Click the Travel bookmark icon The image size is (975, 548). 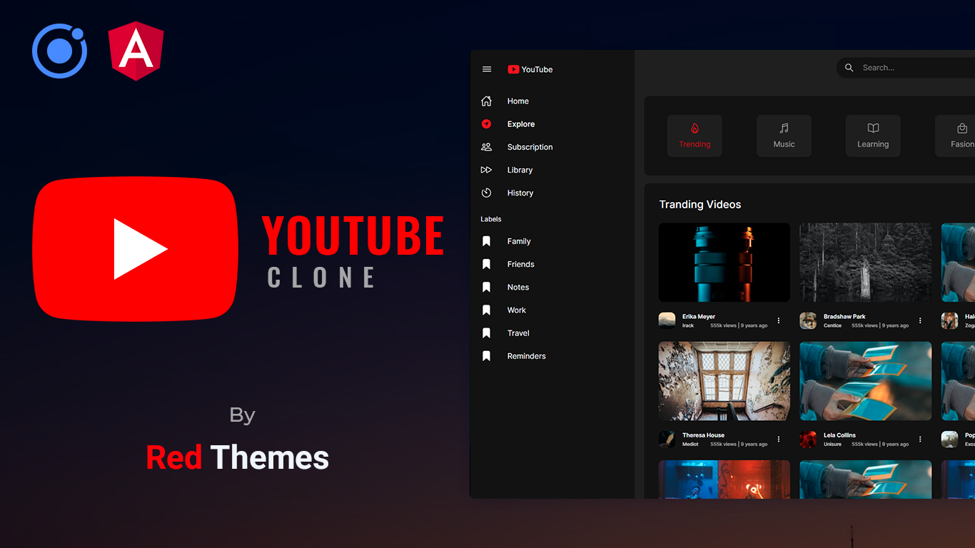pos(486,333)
